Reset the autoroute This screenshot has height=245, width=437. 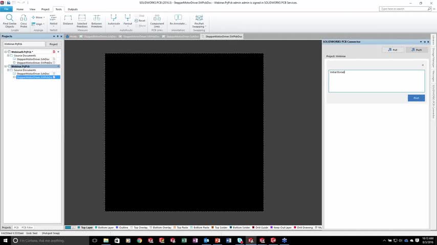point(140,20)
